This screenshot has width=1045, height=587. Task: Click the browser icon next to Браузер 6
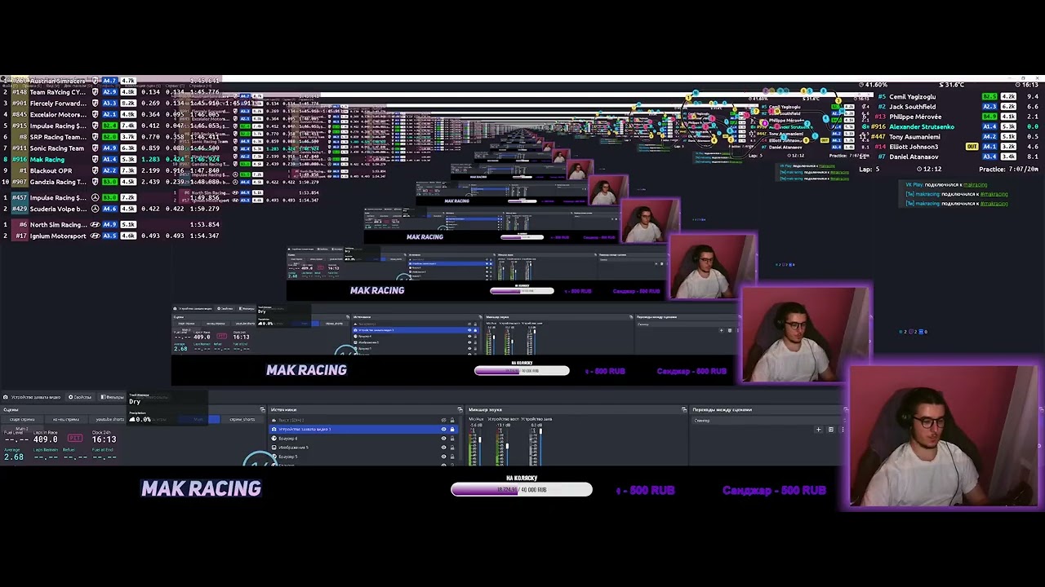point(274,439)
